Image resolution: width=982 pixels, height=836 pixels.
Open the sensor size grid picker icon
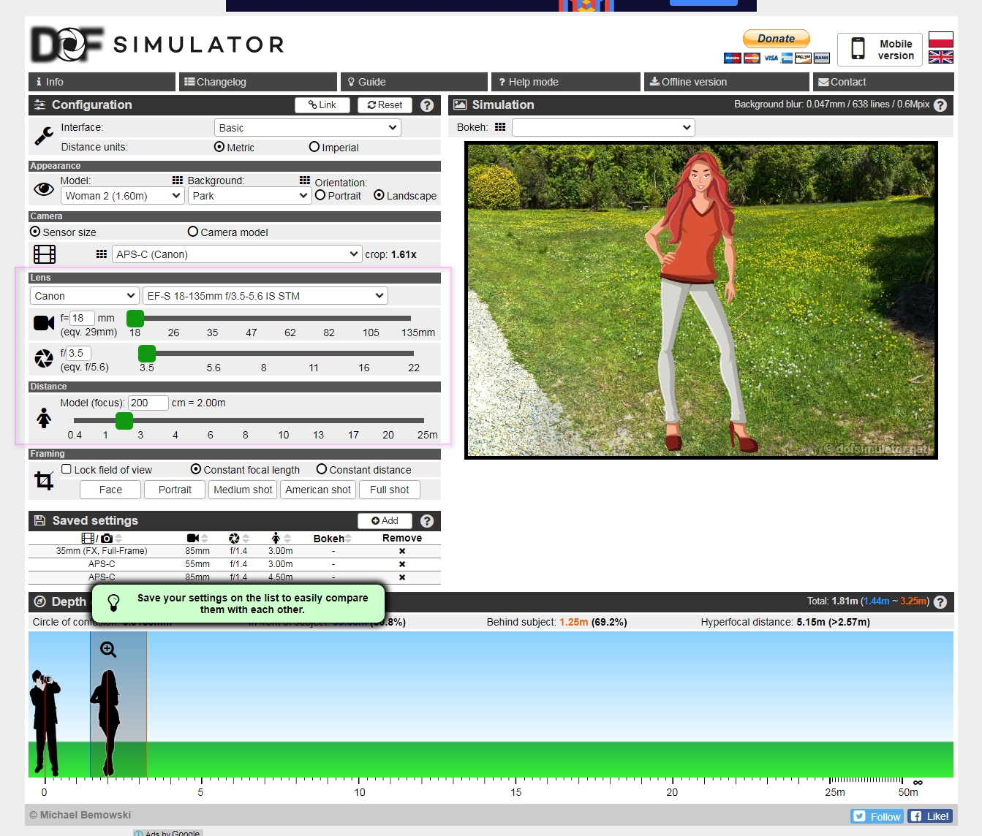pos(102,254)
